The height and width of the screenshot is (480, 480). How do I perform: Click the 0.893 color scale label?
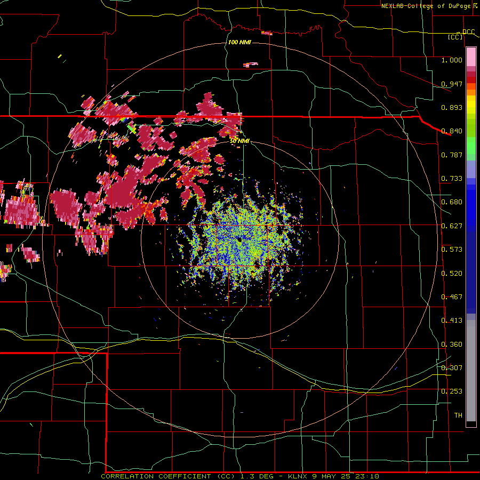point(452,107)
